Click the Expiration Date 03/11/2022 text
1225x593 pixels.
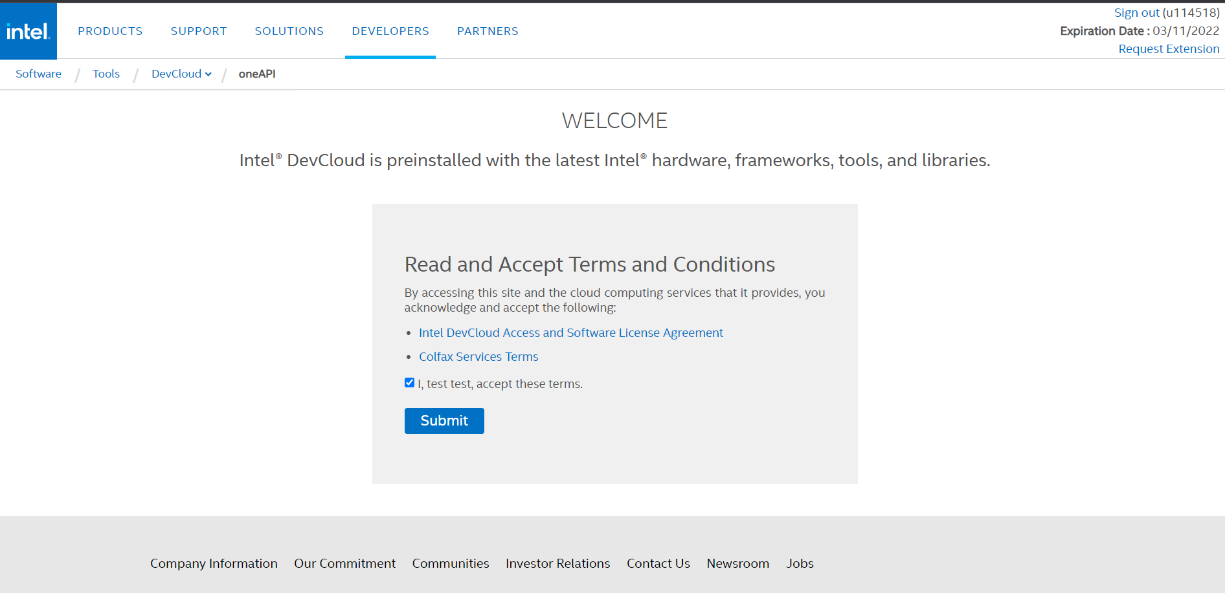point(1140,31)
